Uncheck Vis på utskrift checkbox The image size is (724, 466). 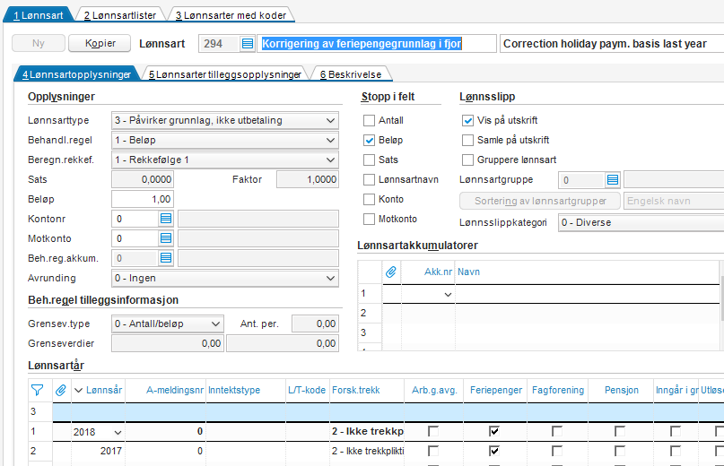click(x=467, y=120)
